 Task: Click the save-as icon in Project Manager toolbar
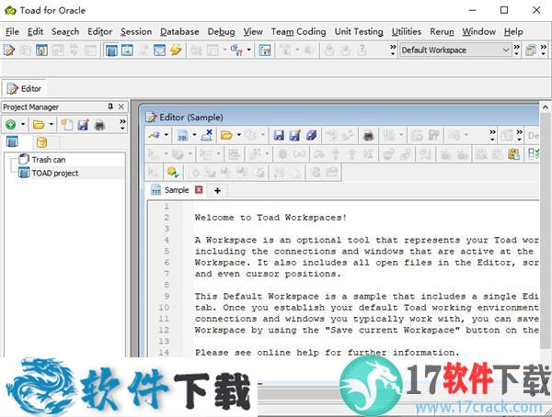83,125
